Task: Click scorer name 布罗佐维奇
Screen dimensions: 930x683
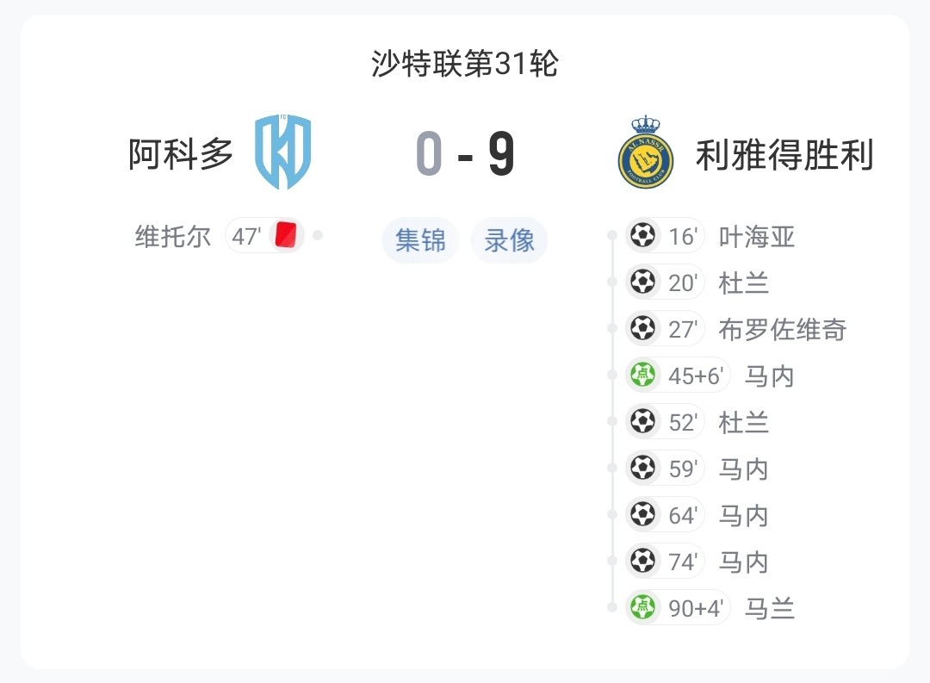Action: coord(782,329)
